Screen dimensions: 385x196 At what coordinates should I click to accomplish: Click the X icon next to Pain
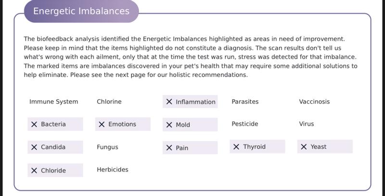click(x=169, y=148)
